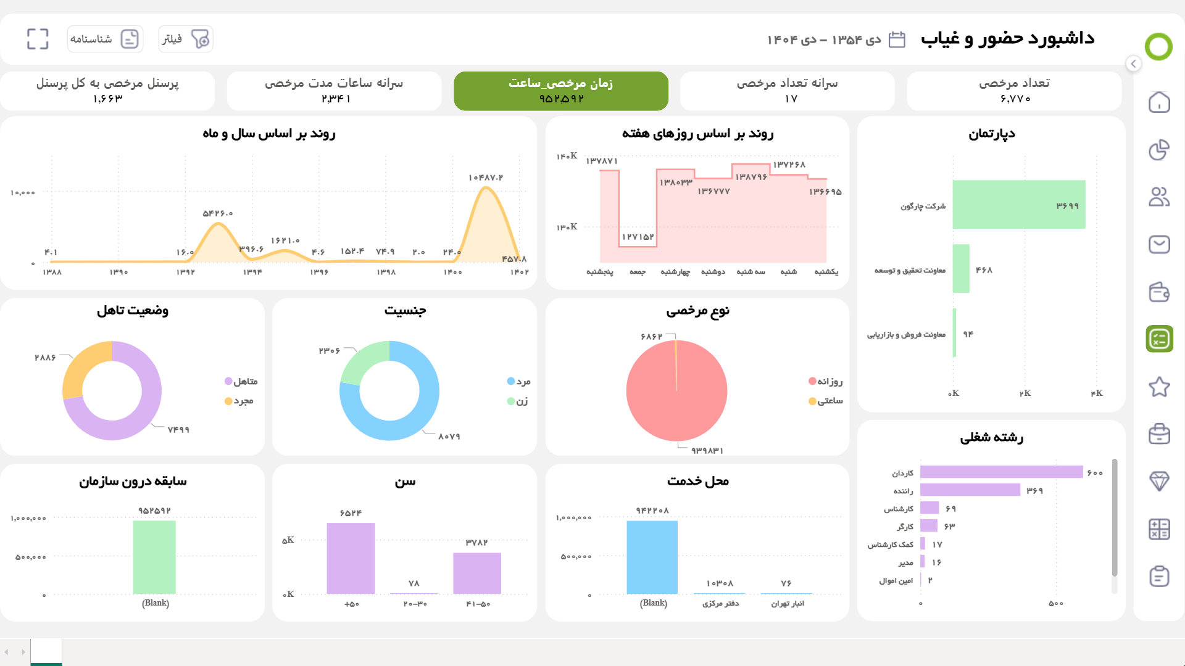
Task: Open the pie chart reports sidebar icon
Action: pos(1158,150)
